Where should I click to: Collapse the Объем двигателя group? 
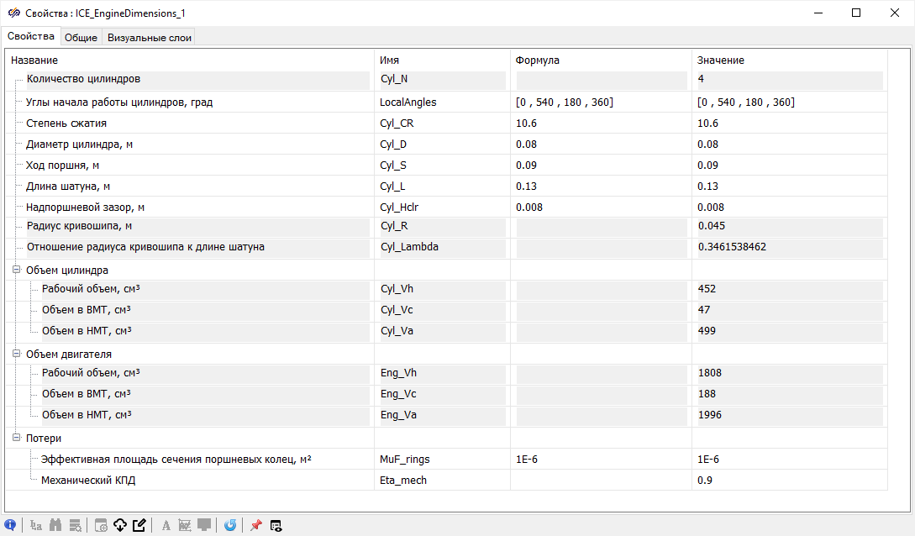pos(17,355)
